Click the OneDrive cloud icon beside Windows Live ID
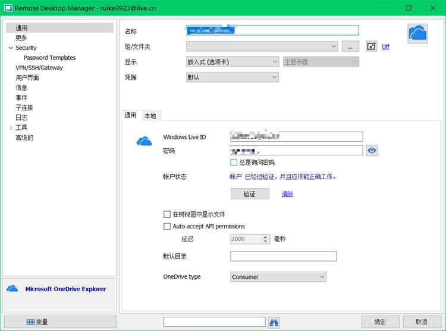Screen dimensions: 446x331 click(x=145, y=141)
